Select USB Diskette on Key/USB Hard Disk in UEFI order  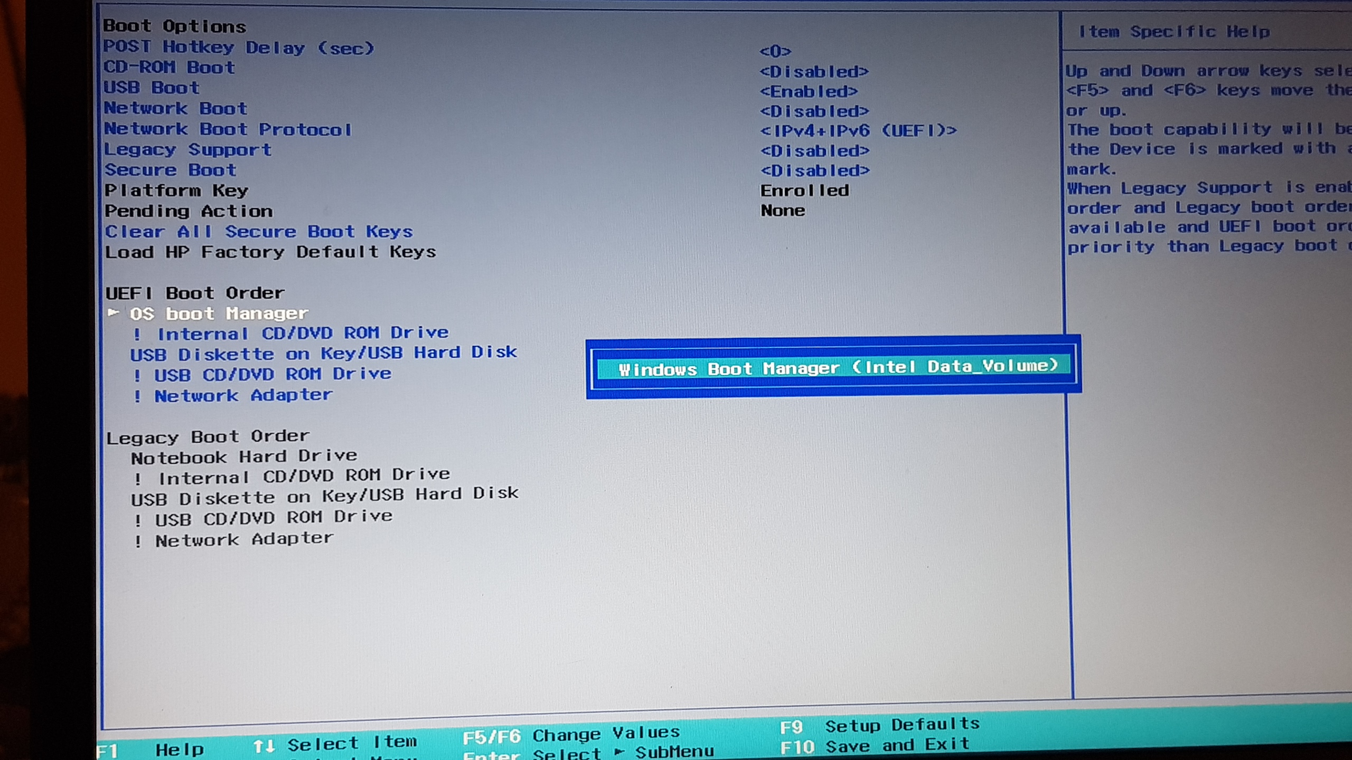tap(323, 353)
